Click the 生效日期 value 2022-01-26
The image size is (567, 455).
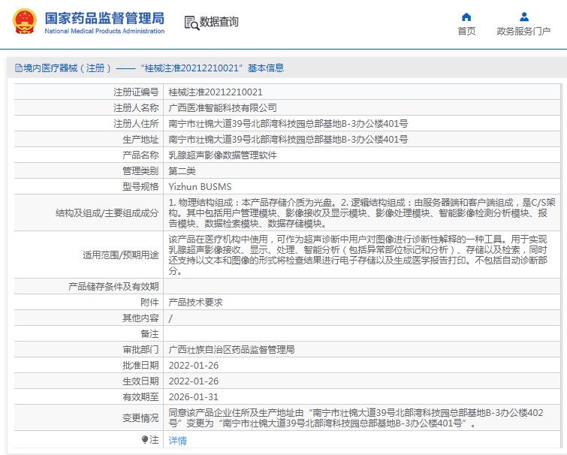pyautogui.click(x=194, y=381)
